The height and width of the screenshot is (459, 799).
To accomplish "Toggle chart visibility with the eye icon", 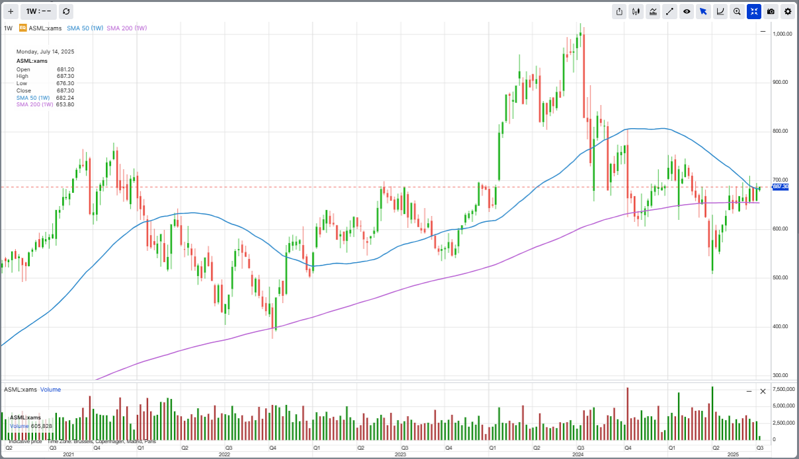I will click(x=687, y=11).
